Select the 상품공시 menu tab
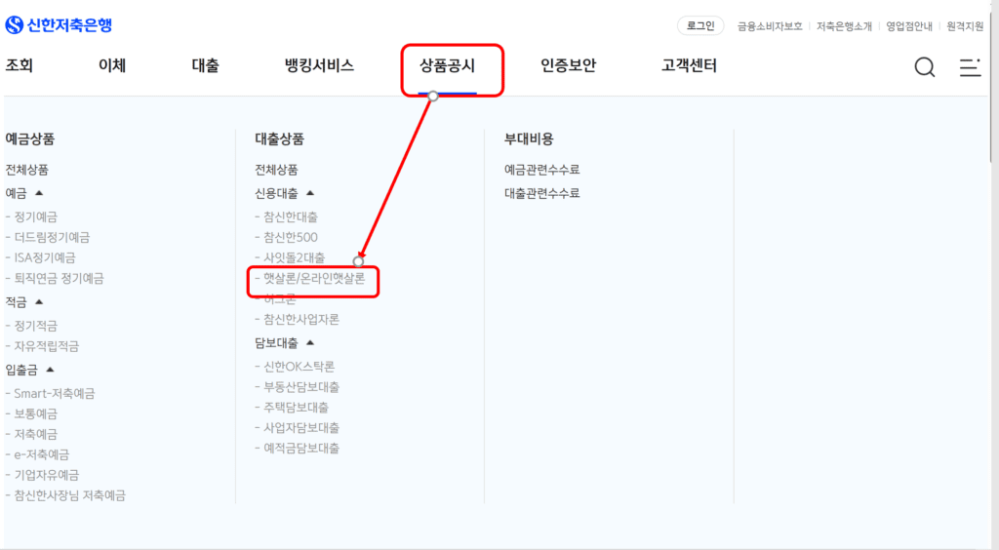The height and width of the screenshot is (550, 999). pos(447,65)
